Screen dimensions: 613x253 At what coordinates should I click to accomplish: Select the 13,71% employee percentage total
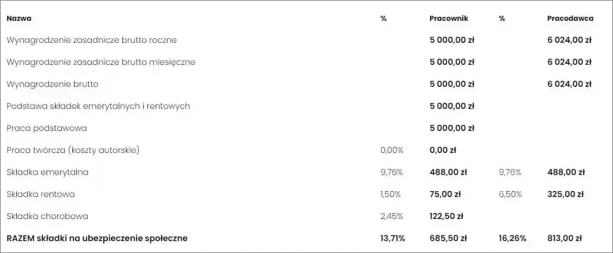(392, 238)
